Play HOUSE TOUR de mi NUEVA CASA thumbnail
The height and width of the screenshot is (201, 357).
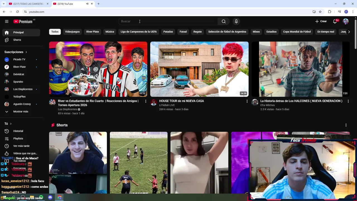pos(199,69)
